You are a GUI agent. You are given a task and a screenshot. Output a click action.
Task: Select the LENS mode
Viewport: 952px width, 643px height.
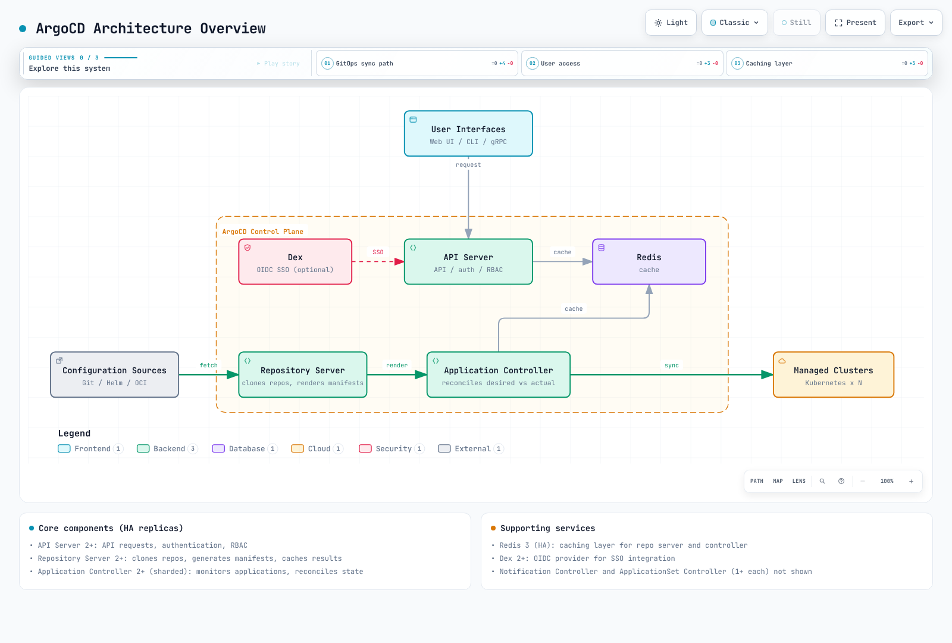[799, 481]
